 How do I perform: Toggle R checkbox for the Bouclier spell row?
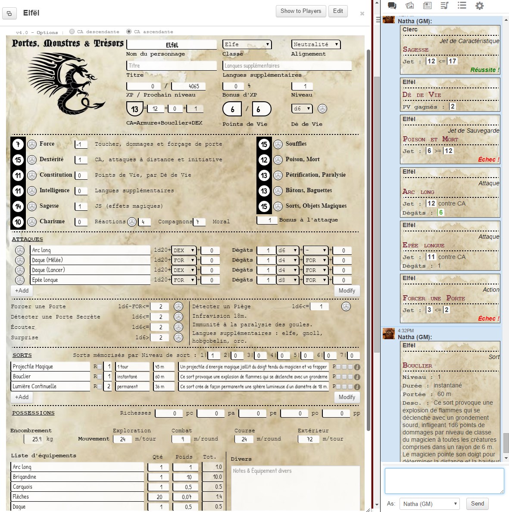(100, 377)
